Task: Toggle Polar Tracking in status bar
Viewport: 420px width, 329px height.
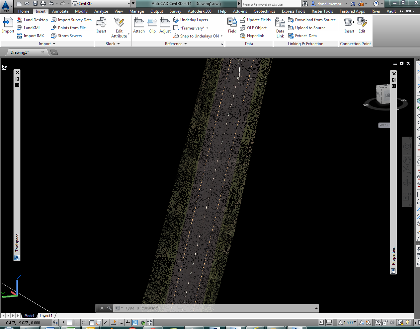Action: [x=84, y=322]
